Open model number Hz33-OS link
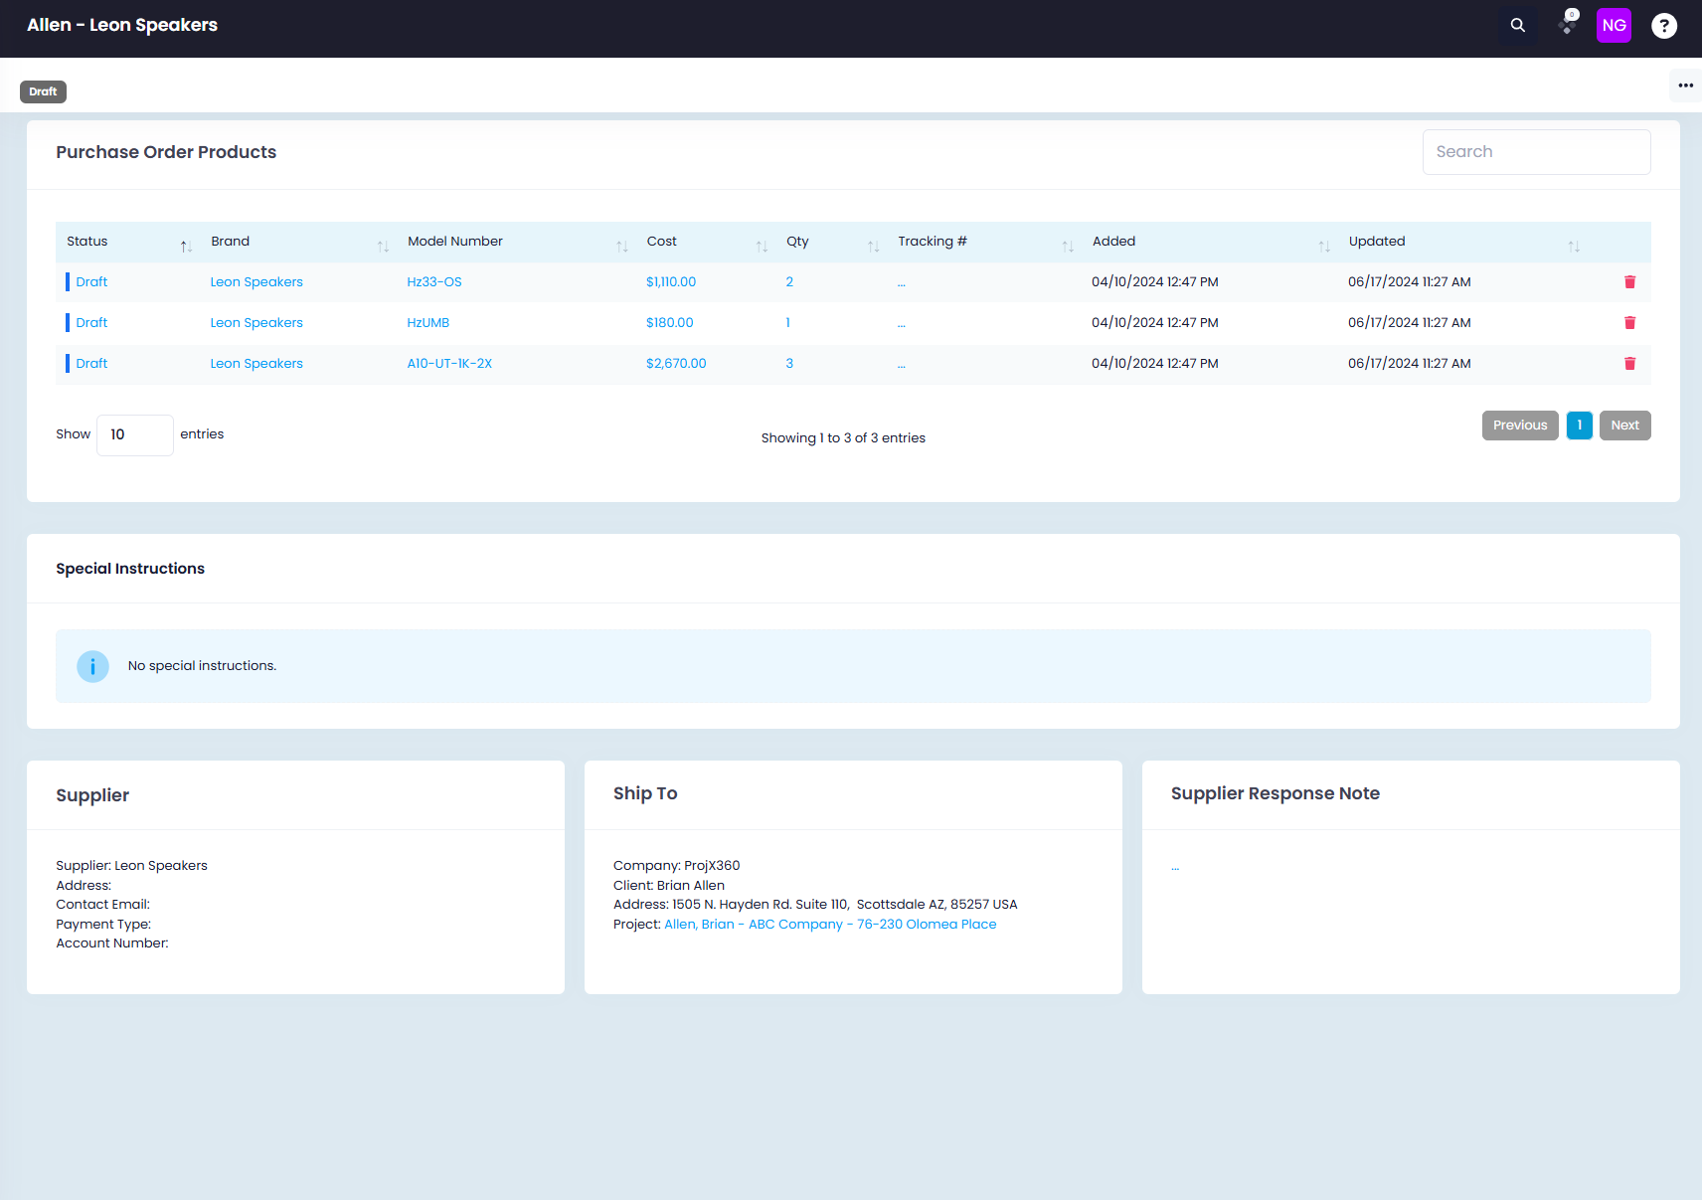This screenshot has width=1702, height=1200. coord(434,282)
